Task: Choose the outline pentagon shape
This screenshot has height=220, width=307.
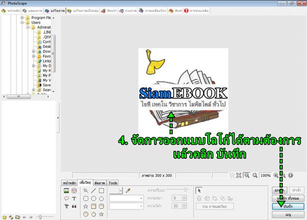Action: [x=101, y=198]
